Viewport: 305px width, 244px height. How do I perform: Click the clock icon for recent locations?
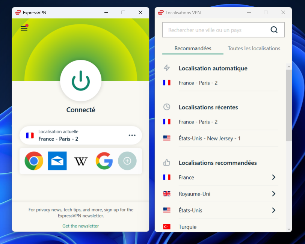tap(167, 107)
